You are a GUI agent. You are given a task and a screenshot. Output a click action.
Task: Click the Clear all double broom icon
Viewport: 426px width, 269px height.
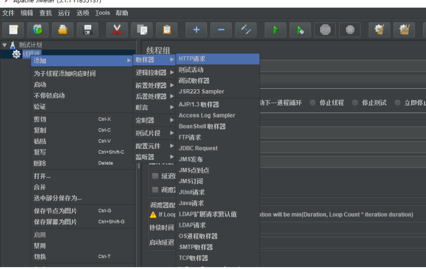pos(404,29)
